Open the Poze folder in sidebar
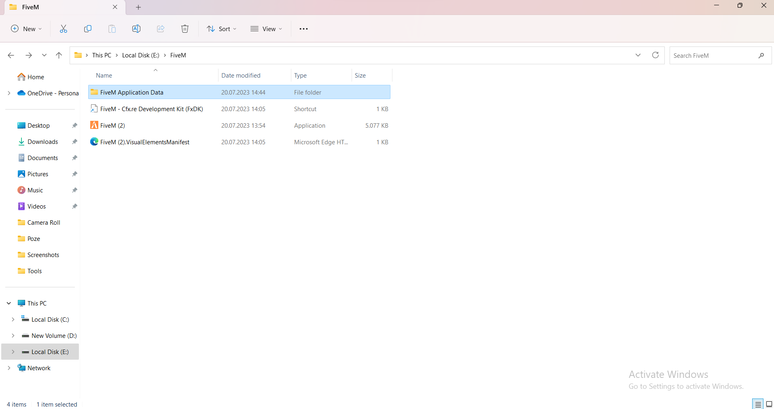Image resolution: width=774 pixels, height=409 pixels. [34, 239]
